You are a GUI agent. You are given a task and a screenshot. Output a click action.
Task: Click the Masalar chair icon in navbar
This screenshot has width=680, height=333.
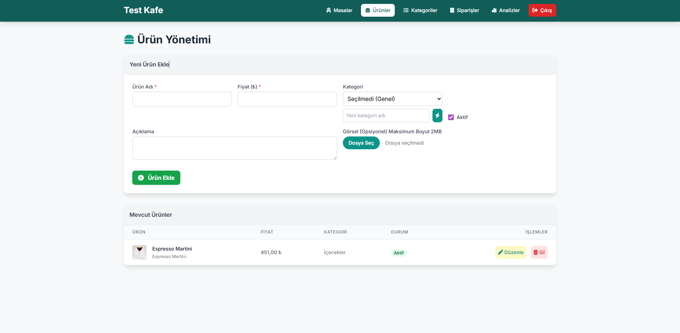coord(329,10)
